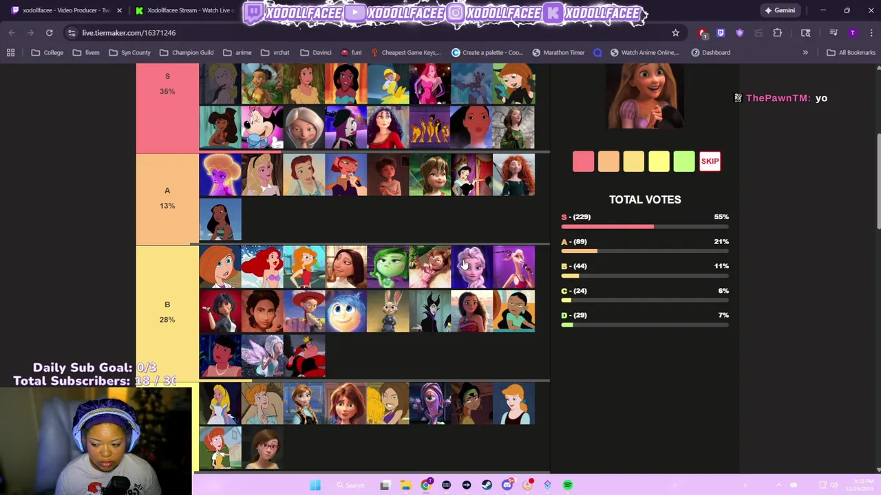Open the Dashboard bookmark
Viewport: 881px width, 495px height.
710,52
